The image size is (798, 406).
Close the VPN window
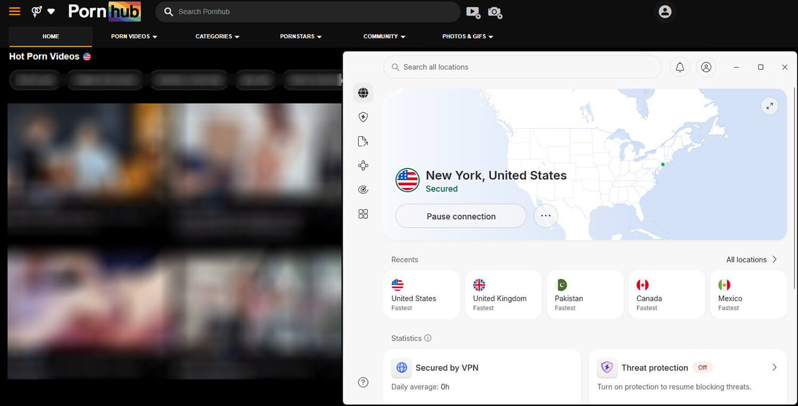(x=785, y=67)
